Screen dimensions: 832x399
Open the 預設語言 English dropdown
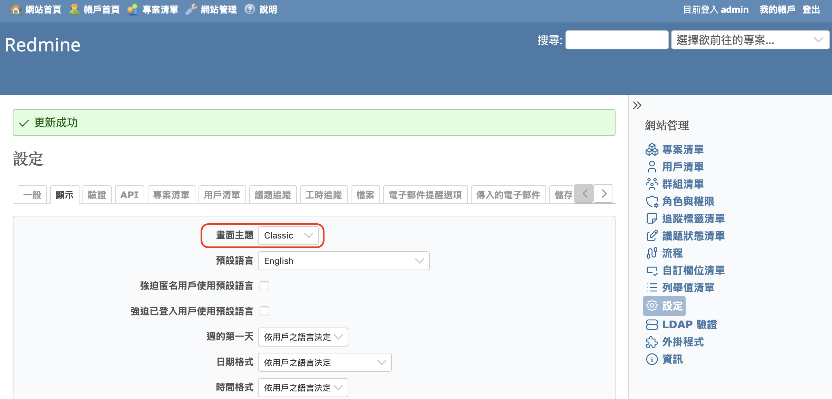(344, 261)
